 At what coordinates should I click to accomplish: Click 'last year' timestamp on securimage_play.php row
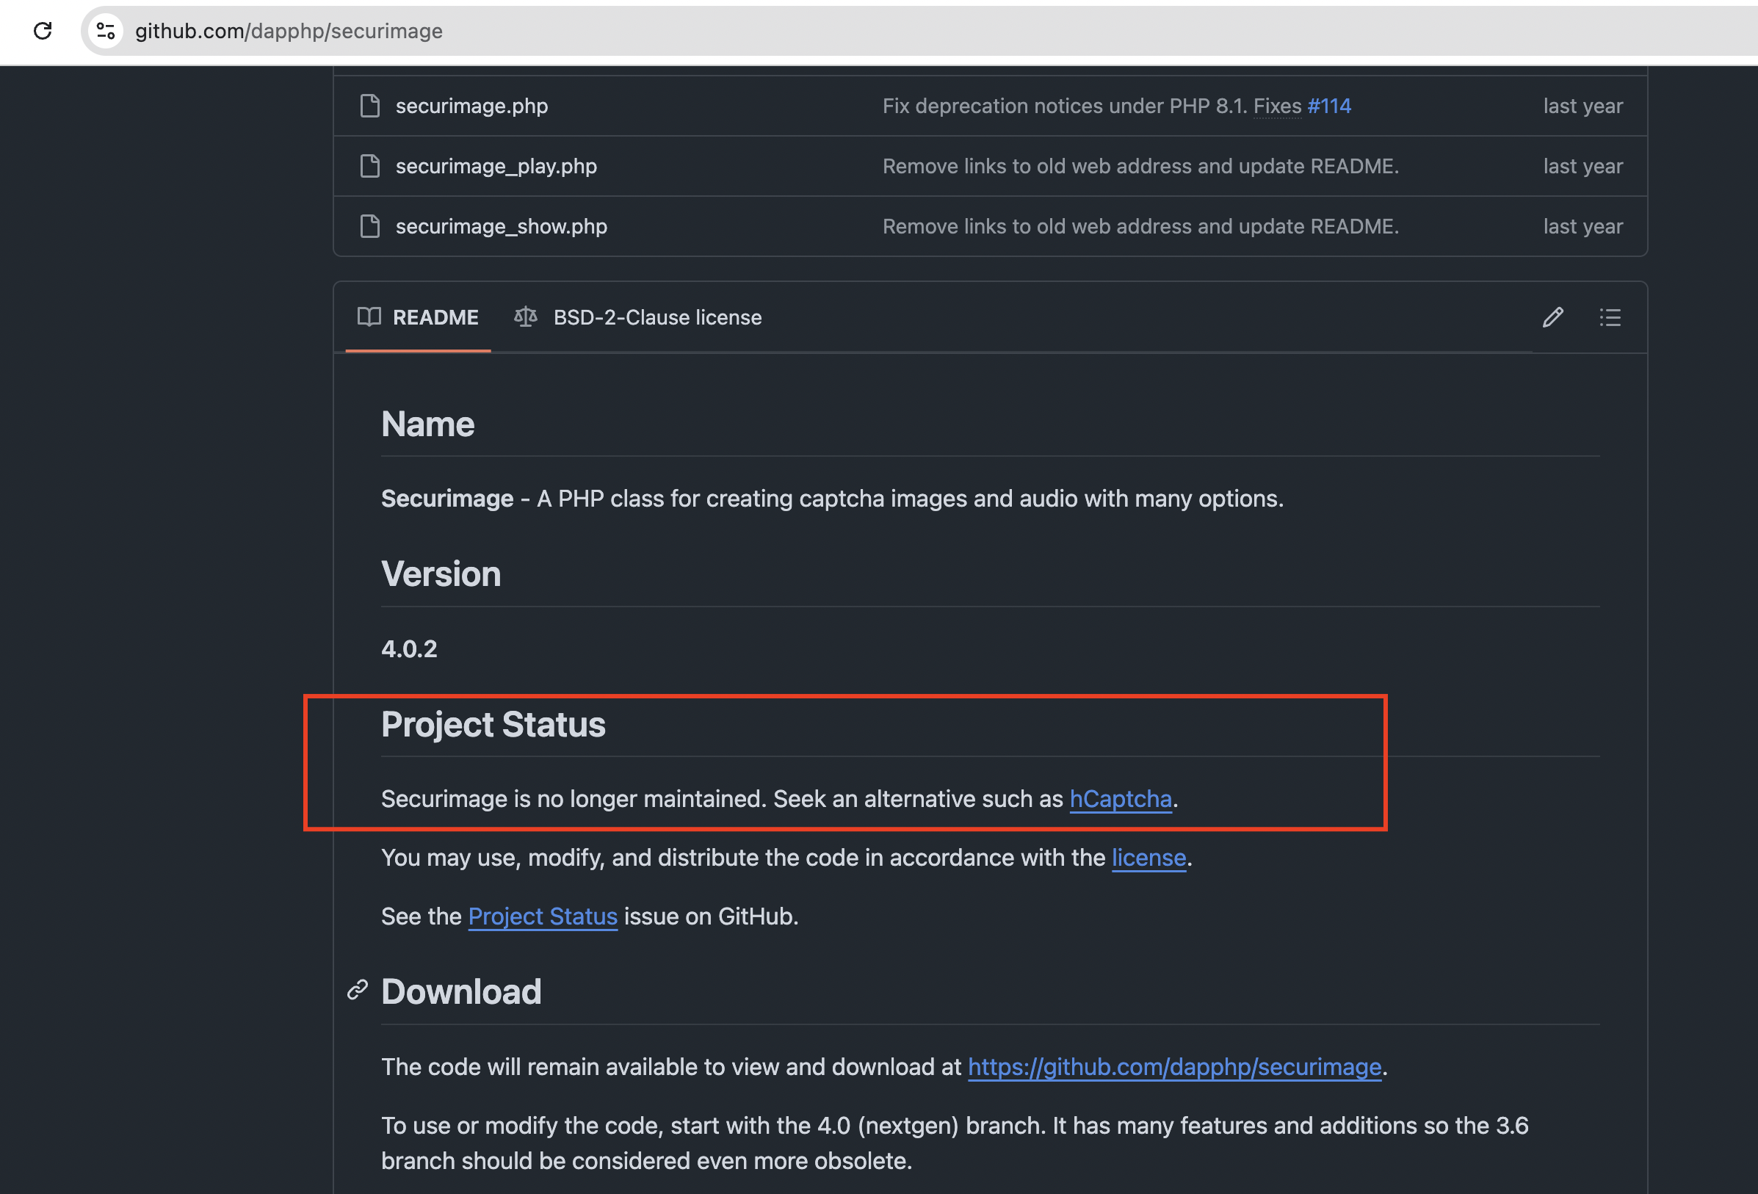(x=1583, y=166)
